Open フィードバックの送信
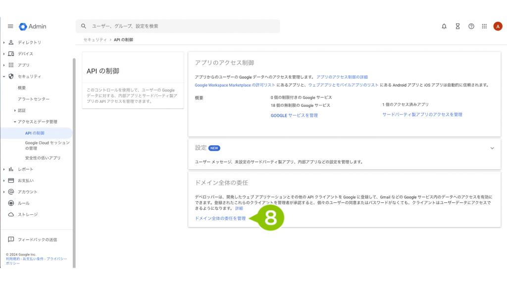 tap(38, 240)
